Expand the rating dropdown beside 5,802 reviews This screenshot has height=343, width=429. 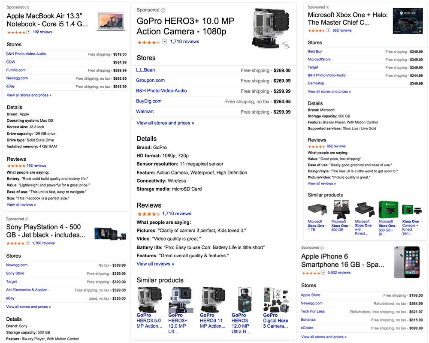coord(323,272)
